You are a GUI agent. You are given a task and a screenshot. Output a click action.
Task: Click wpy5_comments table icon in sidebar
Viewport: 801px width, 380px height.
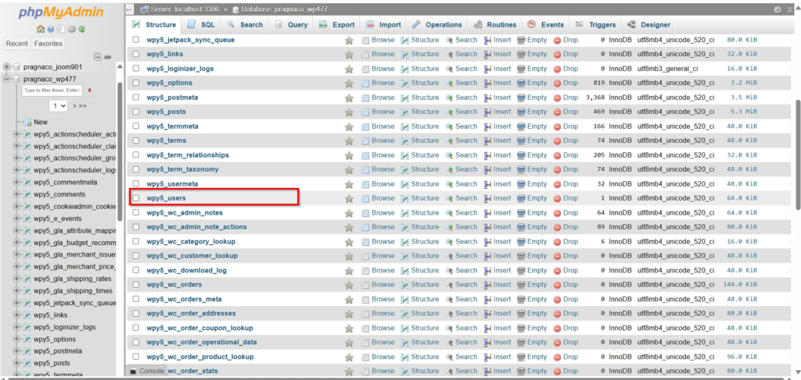[27, 194]
